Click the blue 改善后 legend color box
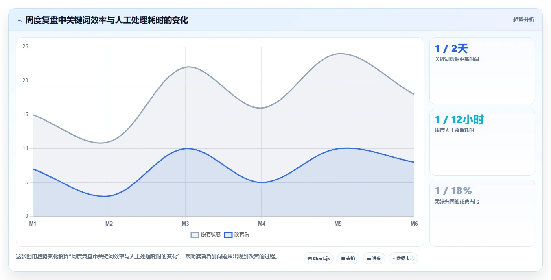Screen dimensions: 551x280 (x=228, y=234)
